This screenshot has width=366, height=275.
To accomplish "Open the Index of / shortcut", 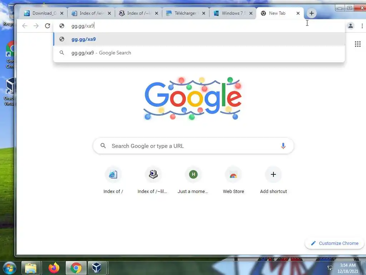I will point(113,180).
